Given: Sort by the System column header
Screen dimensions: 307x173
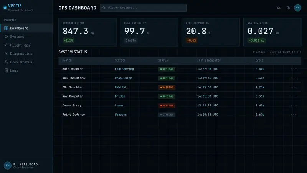Looking at the screenshot, I should click(x=67, y=60).
